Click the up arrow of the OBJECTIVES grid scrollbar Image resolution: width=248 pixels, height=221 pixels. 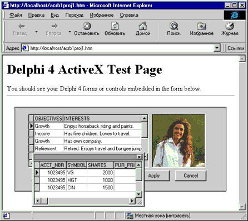pos(145,118)
